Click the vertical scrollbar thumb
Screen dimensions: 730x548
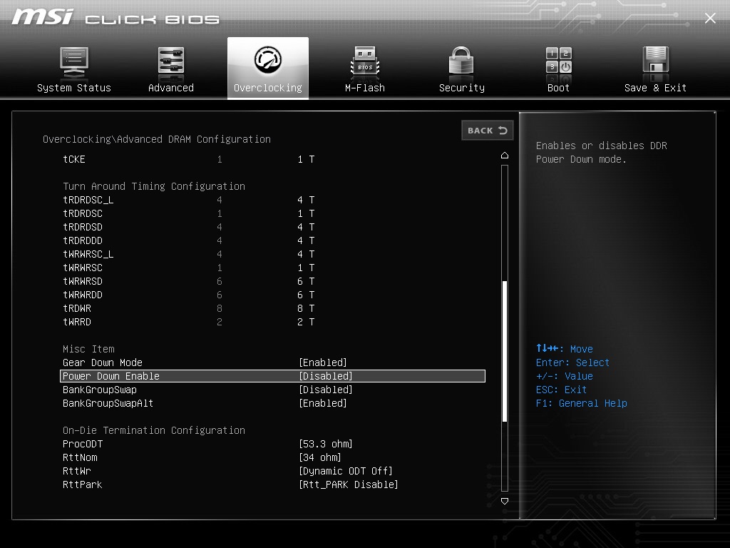tap(505, 351)
